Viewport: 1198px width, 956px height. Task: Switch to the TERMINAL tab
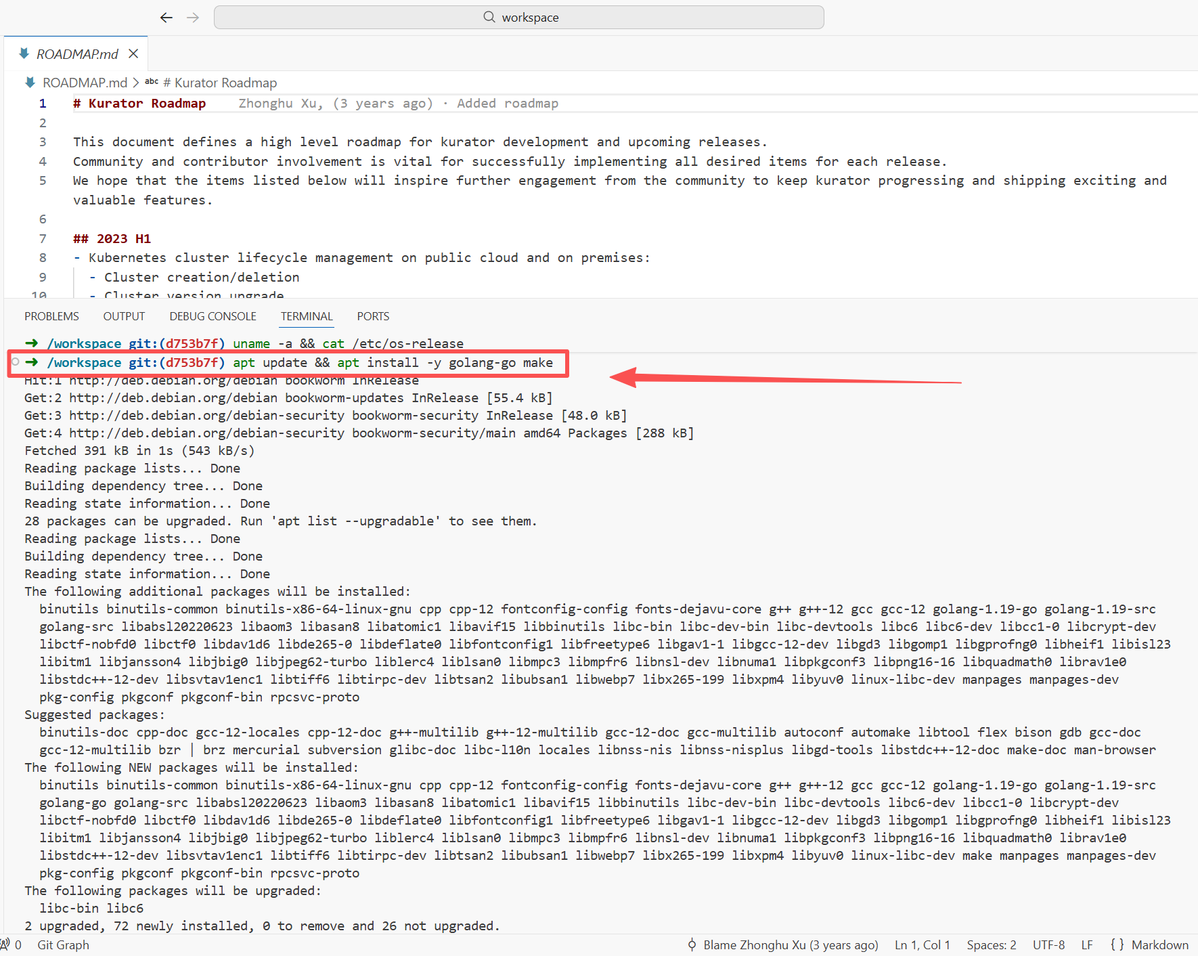pyautogui.click(x=307, y=316)
